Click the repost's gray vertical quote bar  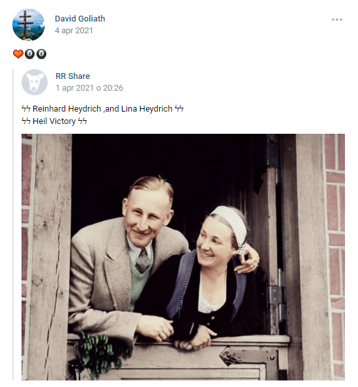pyautogui.click(x=13, y=224)
